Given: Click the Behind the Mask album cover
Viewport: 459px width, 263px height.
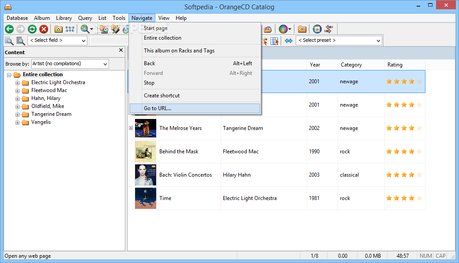Looking at the screenshot, I should pos(146,152).
